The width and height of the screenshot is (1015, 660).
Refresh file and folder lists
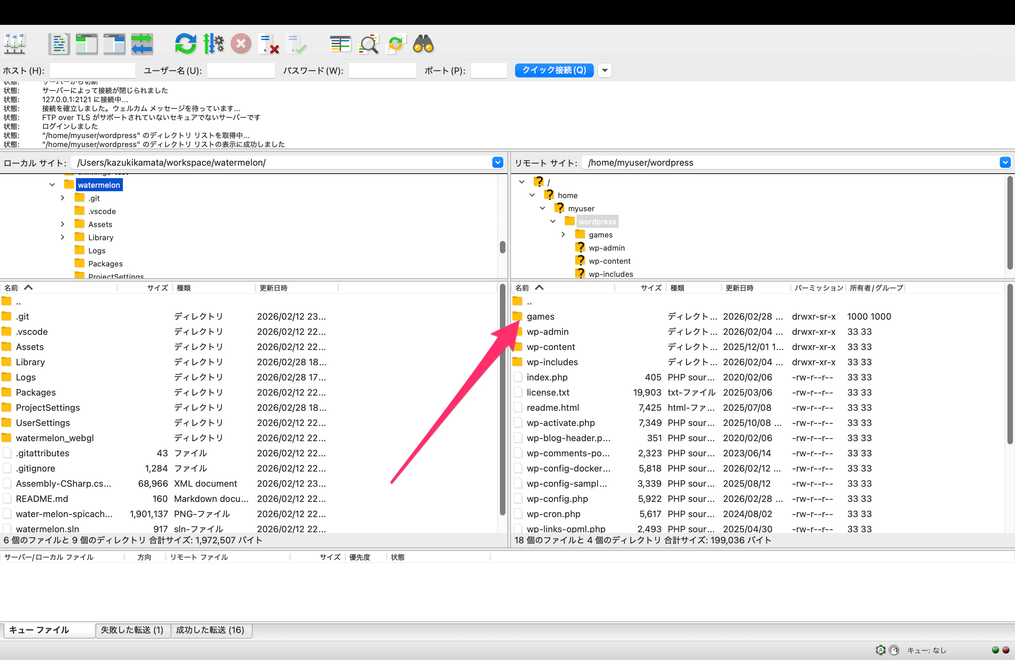coord(185,44)
